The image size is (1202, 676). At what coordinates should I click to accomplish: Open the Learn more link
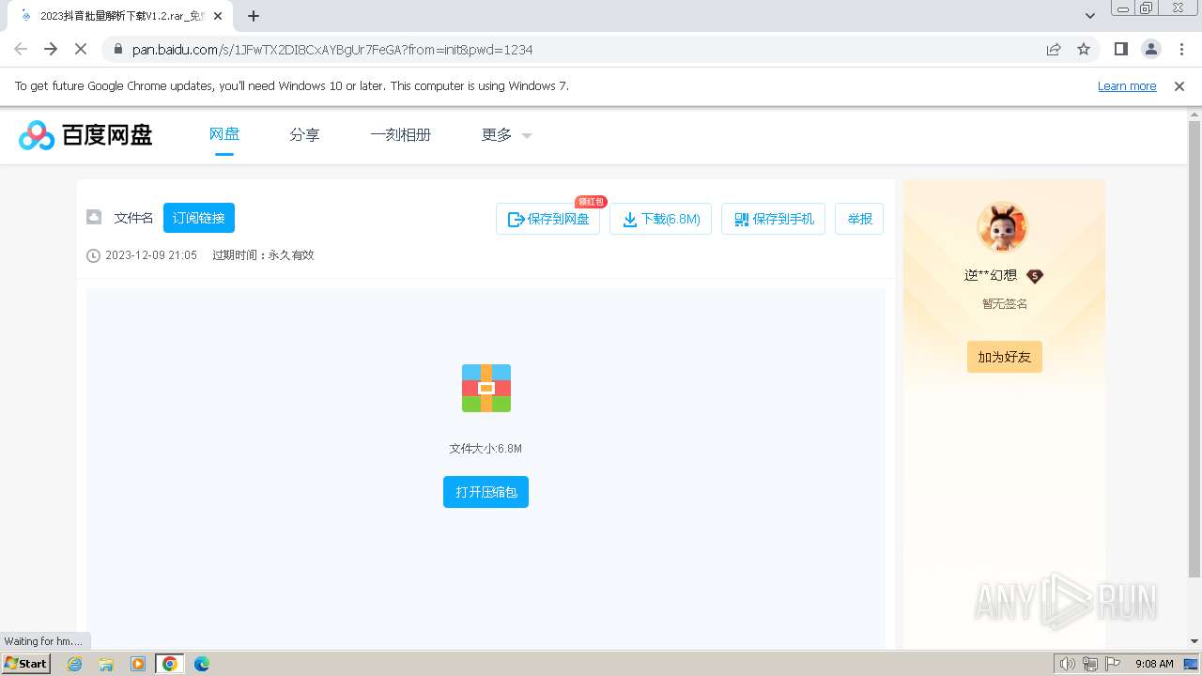pos(1127,85)
